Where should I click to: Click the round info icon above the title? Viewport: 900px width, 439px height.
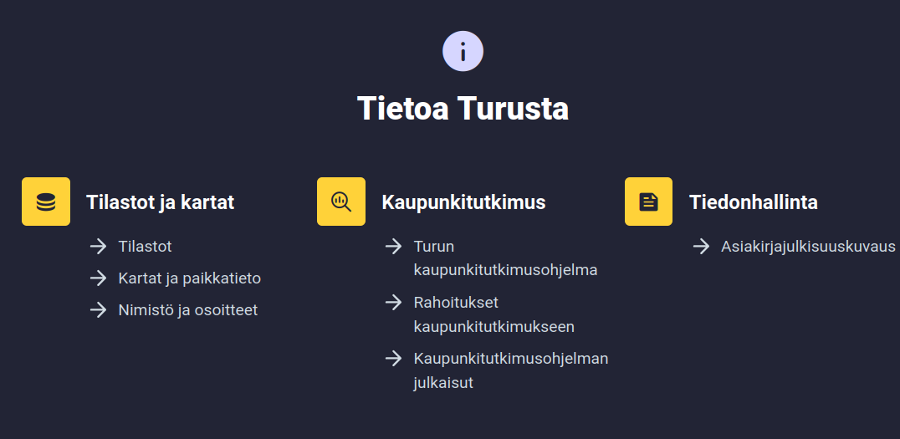(463, 51)
